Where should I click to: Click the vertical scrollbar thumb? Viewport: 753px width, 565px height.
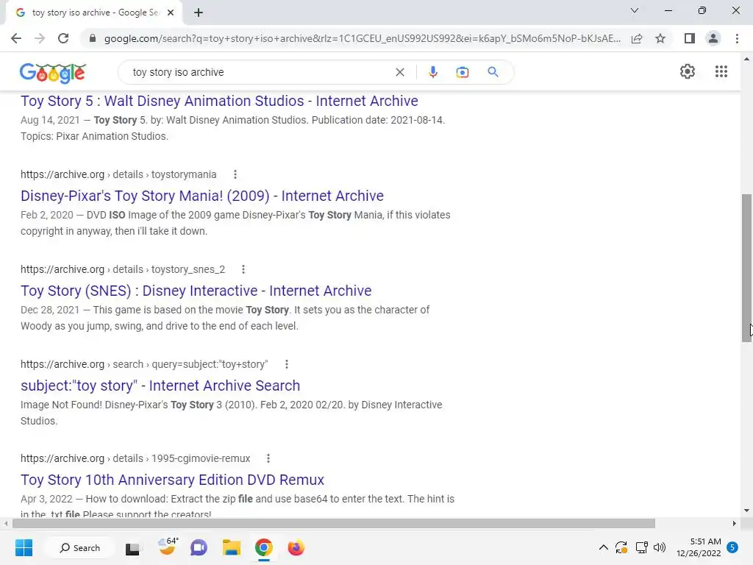point(746,268)
